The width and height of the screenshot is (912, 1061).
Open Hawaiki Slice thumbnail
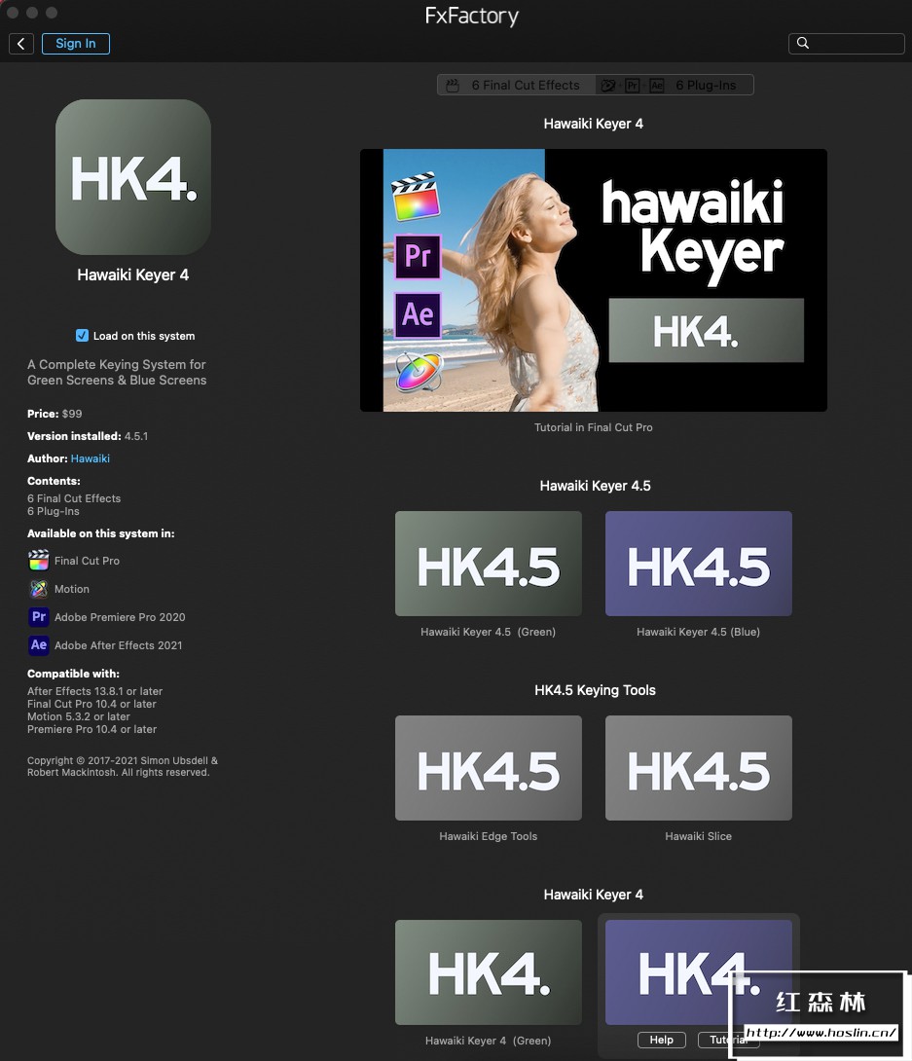pyautogui.click(x=698, y=768)
